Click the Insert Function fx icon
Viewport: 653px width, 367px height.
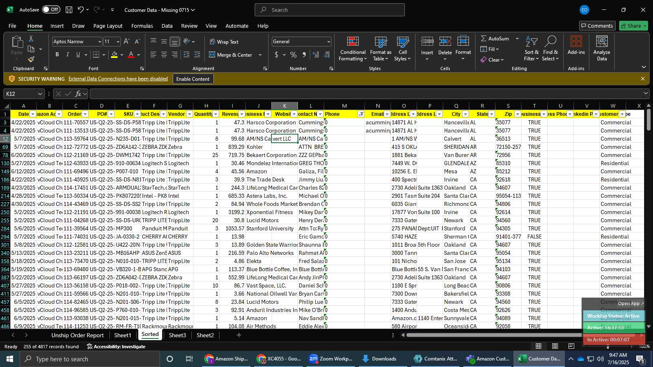(x=78, y=94)
